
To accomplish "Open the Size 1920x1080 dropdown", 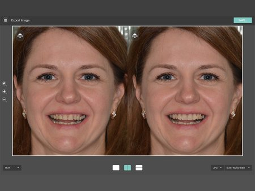I will click(238, 168).
